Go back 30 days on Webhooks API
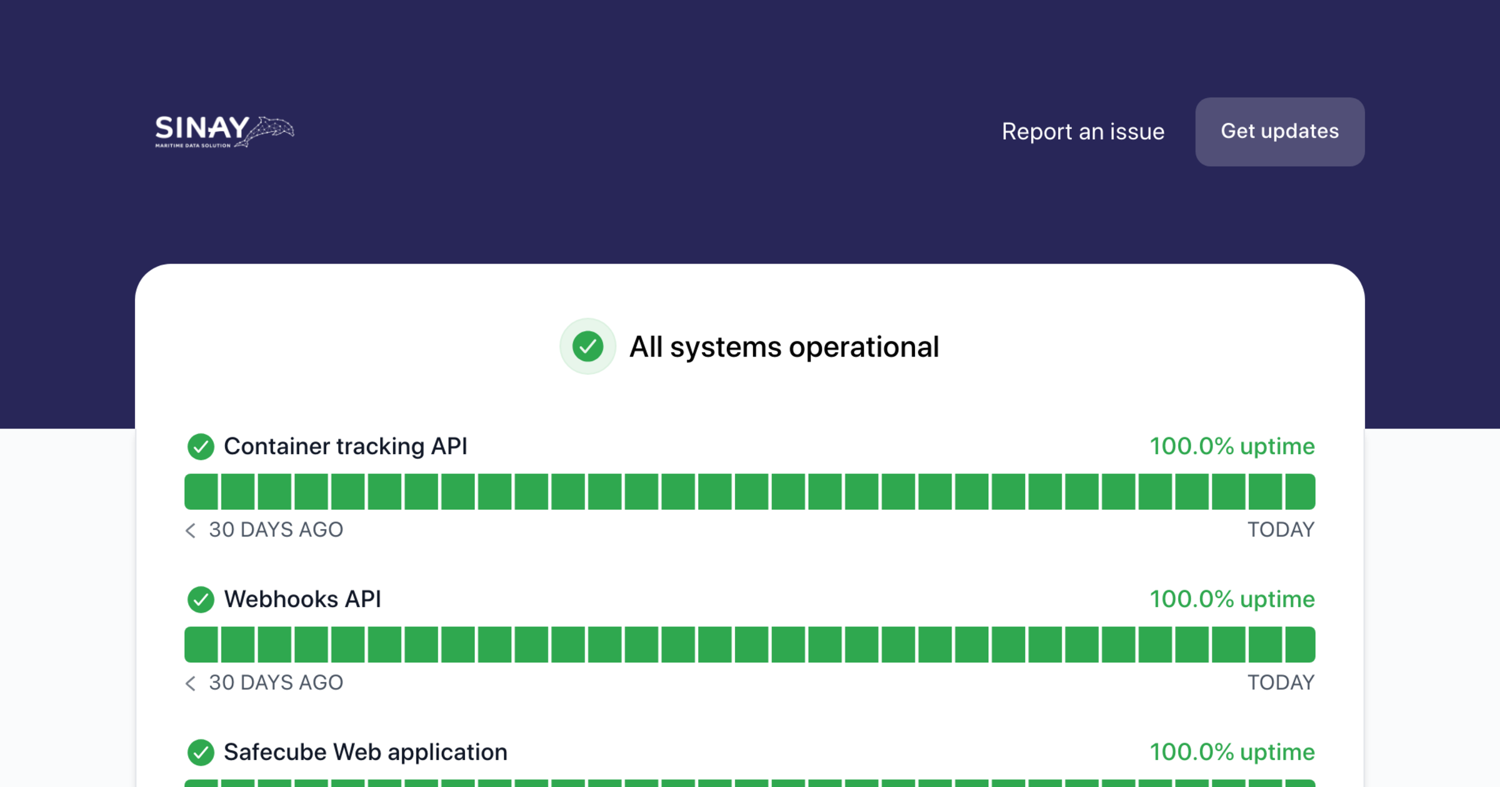This screenshot has height=787, width=1500. (191, 683)
